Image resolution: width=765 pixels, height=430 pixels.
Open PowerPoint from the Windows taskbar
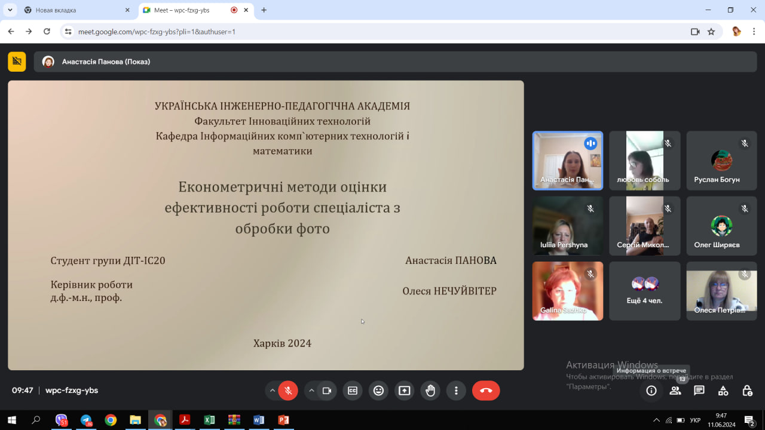(283, 420)
